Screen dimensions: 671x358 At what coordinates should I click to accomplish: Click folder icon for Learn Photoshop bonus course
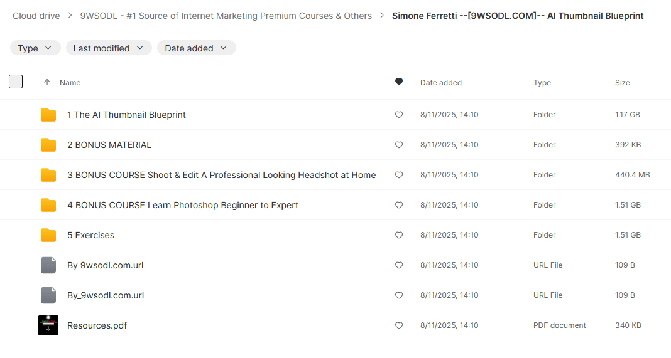pos(48,205)
